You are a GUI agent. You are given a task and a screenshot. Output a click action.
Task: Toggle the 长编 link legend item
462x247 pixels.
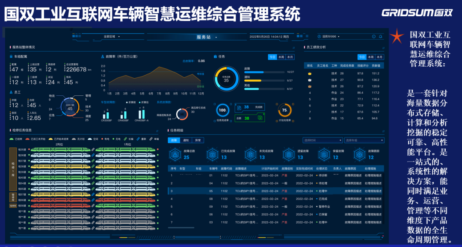[129, 139]
